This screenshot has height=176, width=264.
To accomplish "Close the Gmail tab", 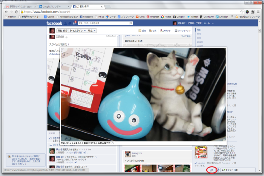I will [x=35, y=6].
